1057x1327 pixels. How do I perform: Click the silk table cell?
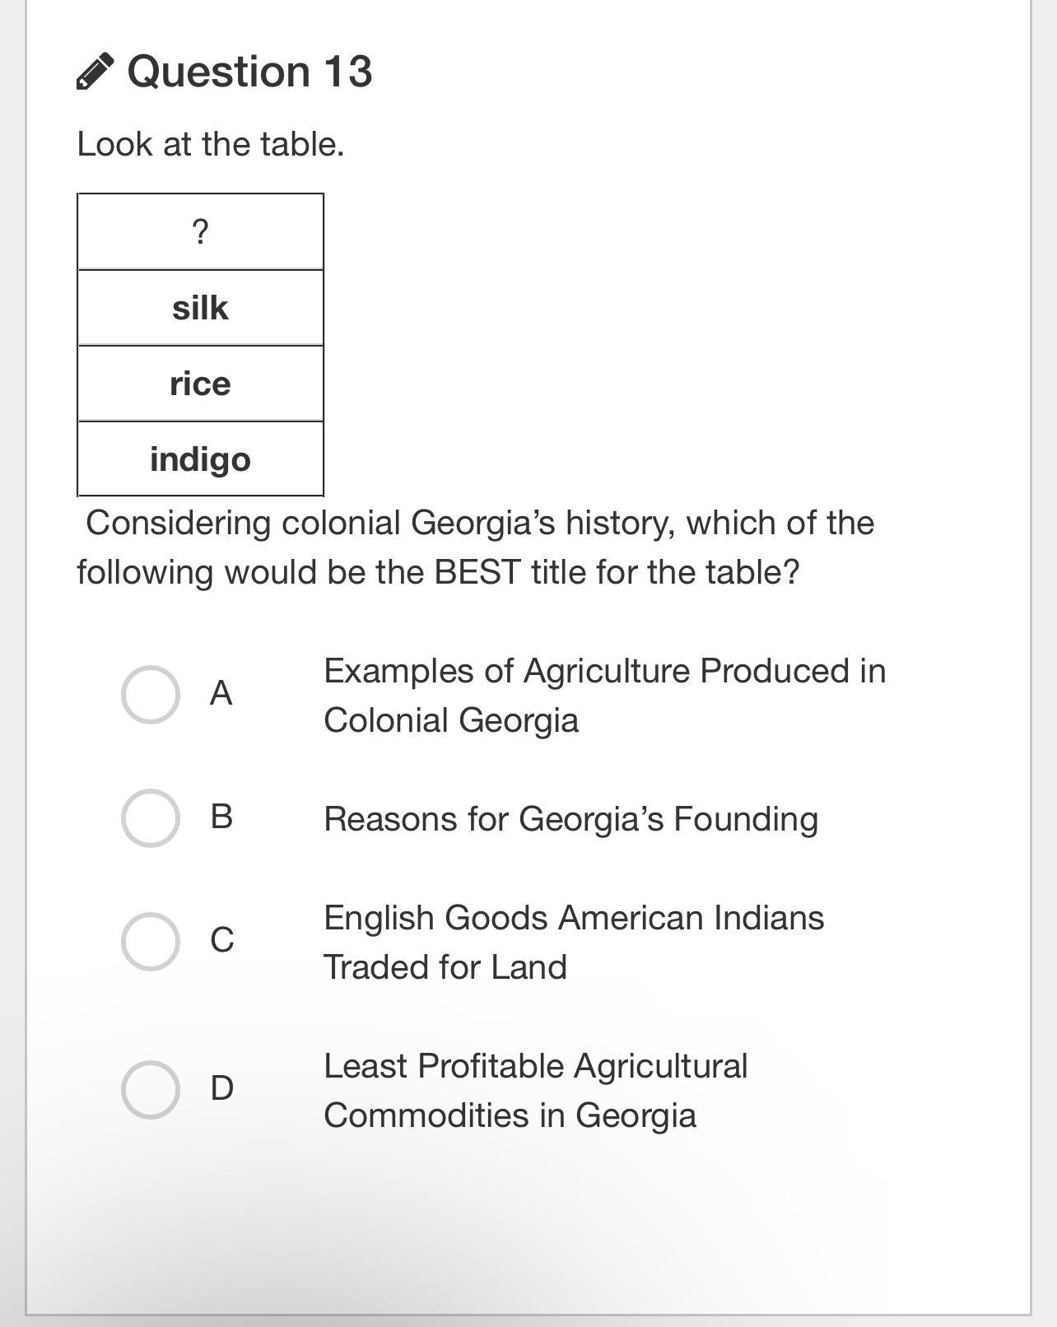(x=200, y=308)
